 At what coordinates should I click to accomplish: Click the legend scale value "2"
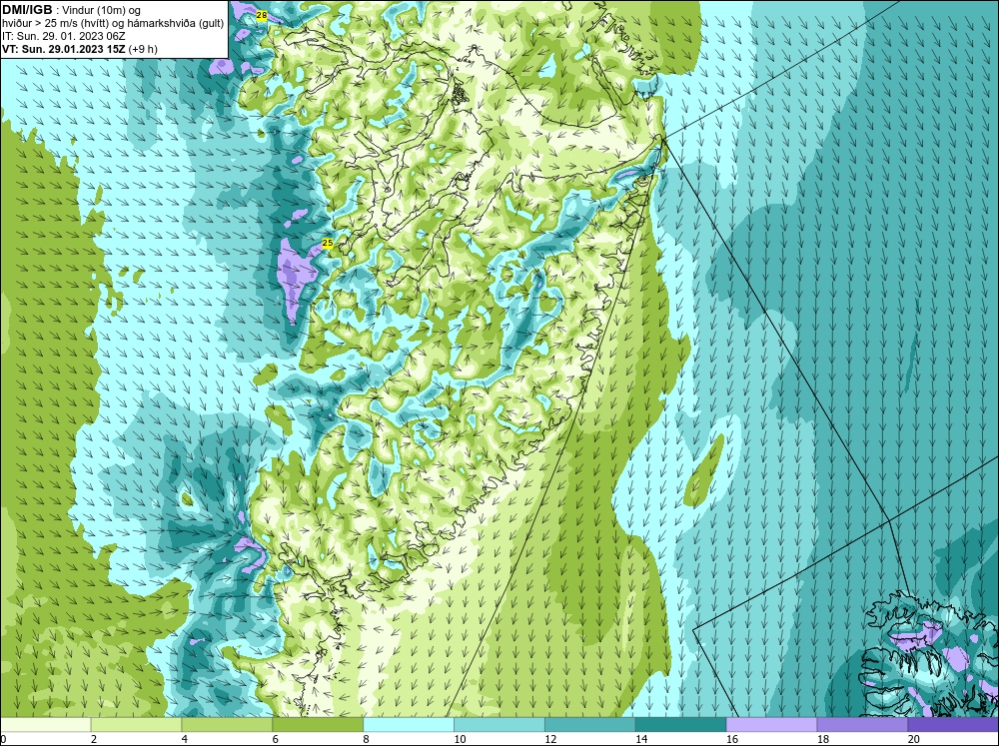[94, 739]
